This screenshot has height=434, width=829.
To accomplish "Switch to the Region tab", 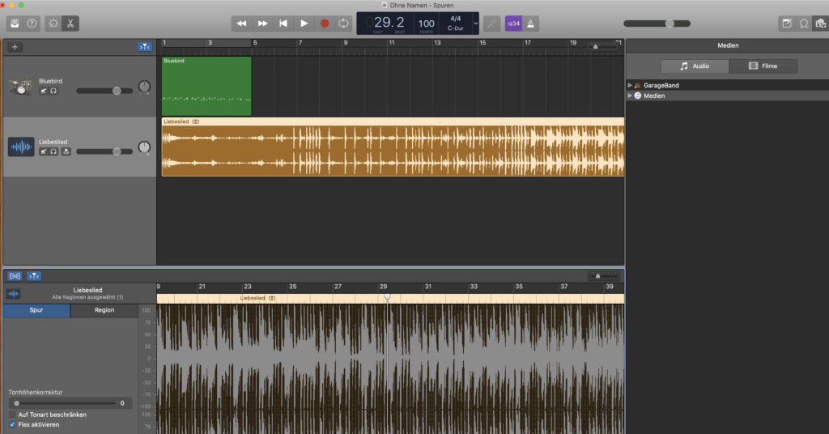I will click(104, 310).
